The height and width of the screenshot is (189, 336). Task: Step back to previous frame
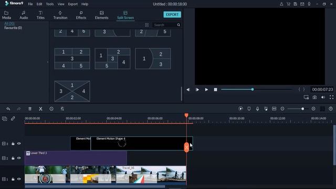(188, 90)
